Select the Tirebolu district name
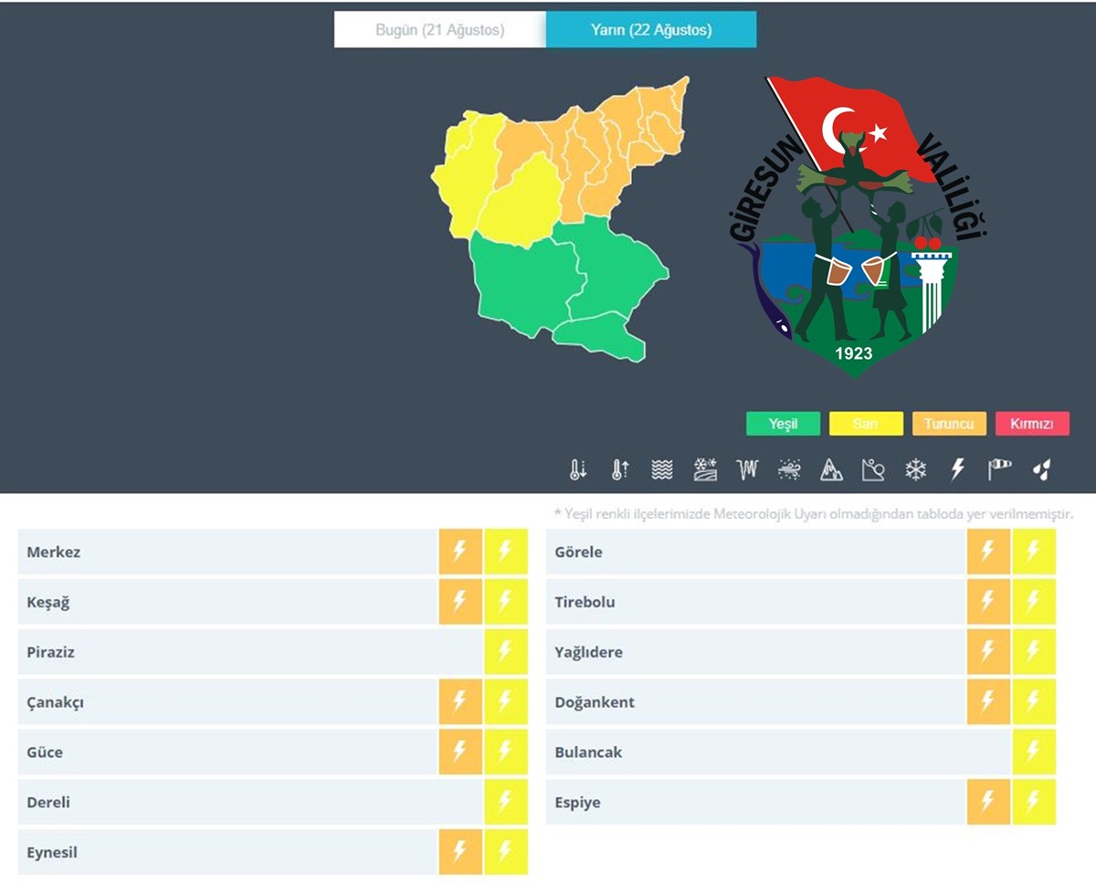The image size is (1096, 884). click(x=585, y=603)
